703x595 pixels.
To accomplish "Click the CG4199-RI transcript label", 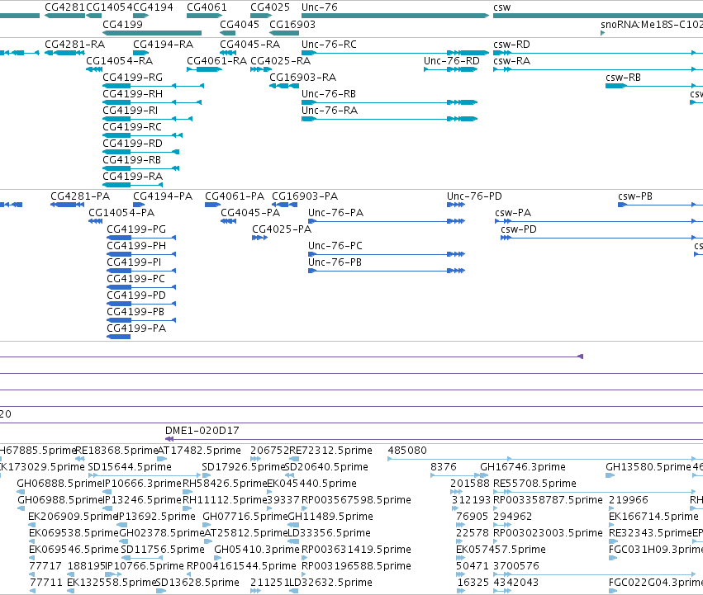I will pyautogui.click(x=131, y=111).
